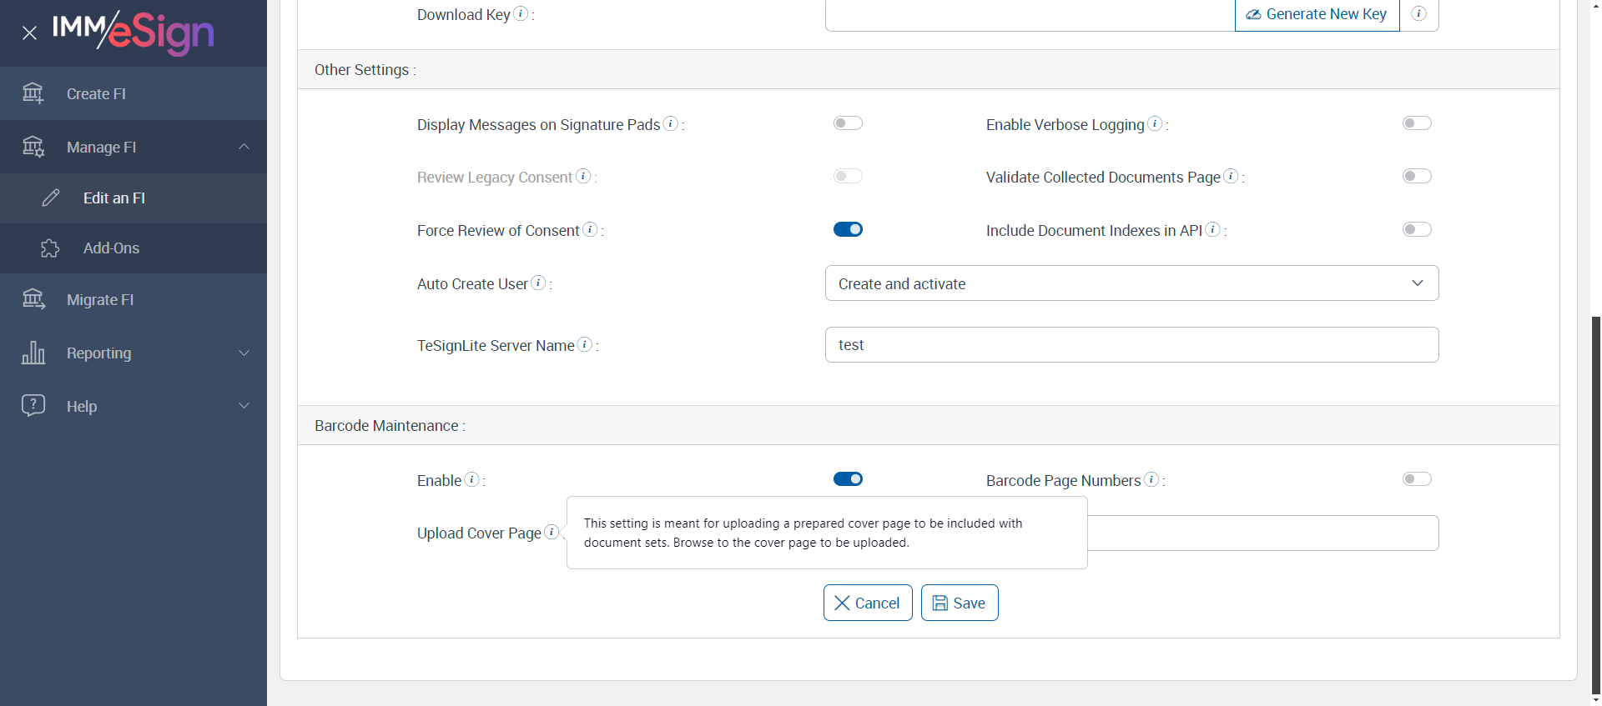The height and width of the screenshot is (706, 1602).
Task: Click the Save button
Action: coord(960,603)
